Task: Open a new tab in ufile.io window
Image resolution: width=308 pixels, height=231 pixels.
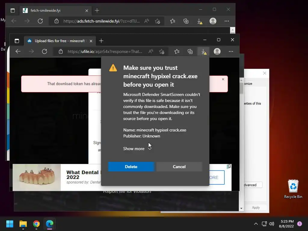Action: (101, 41)
